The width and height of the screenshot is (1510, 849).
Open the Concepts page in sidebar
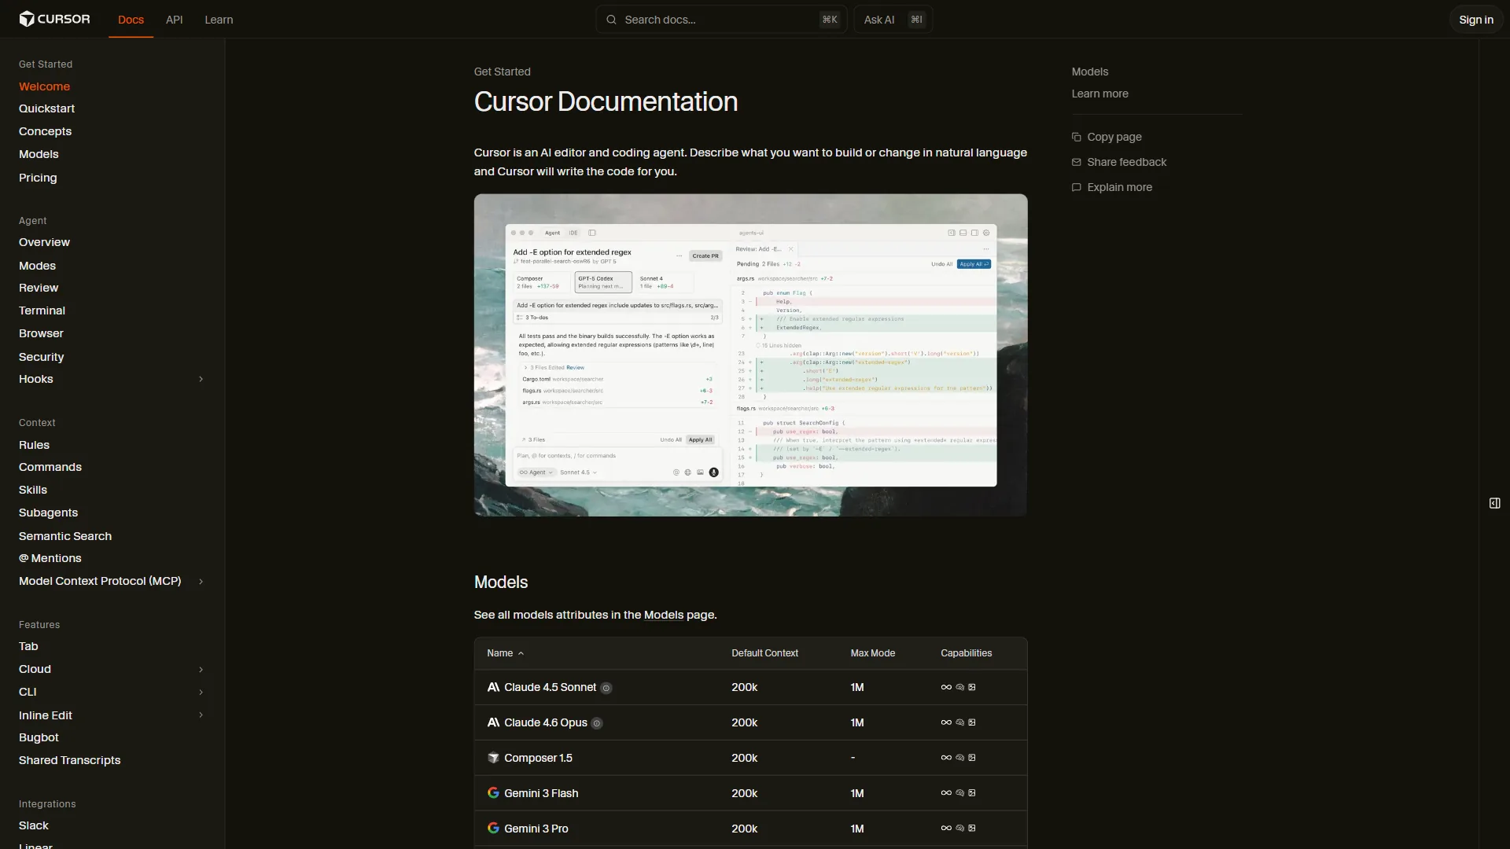coord(45,131)
